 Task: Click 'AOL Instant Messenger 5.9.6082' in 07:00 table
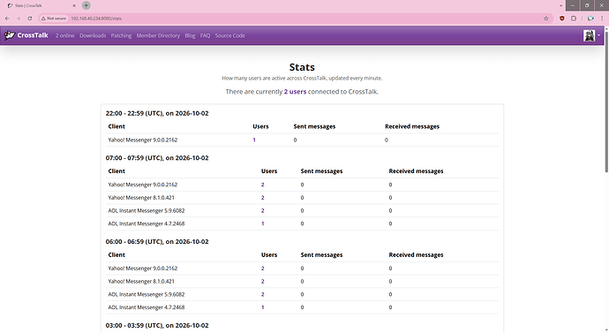146,210
